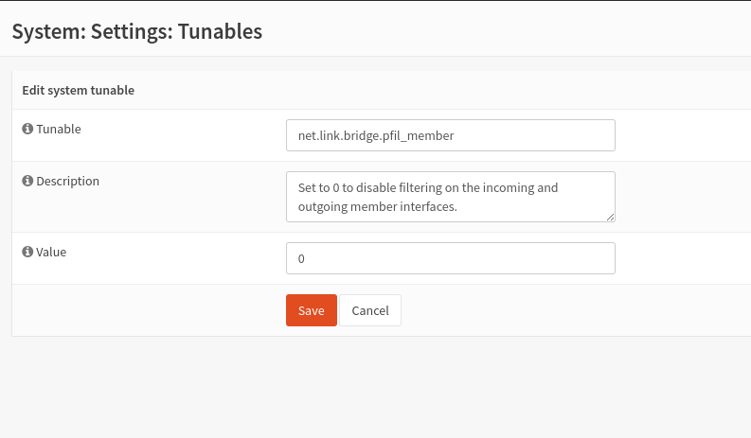
Task: Cancel editing the system tunable
Action: click(x=370, y=310)
